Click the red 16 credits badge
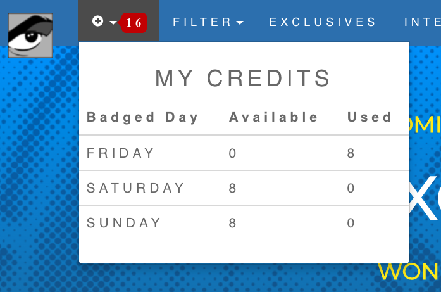 pyautogui.click(x=134, y=23)
